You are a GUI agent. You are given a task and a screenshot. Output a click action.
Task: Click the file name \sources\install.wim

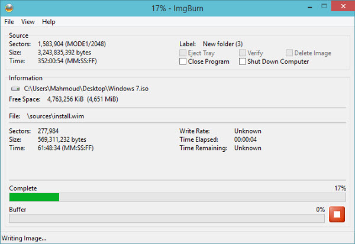[x=56, y=116]
